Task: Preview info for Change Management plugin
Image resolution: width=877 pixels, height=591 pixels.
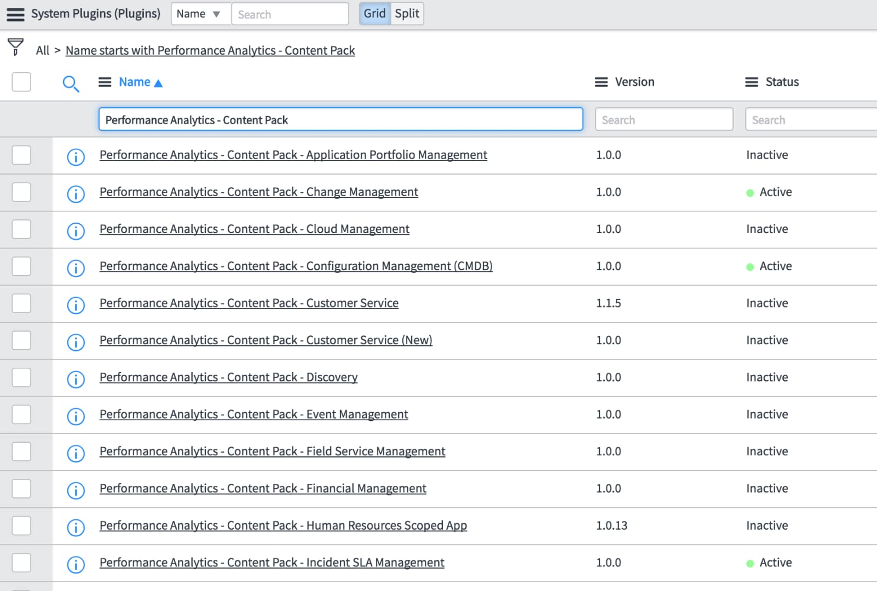Action: (x=76, y=194)
